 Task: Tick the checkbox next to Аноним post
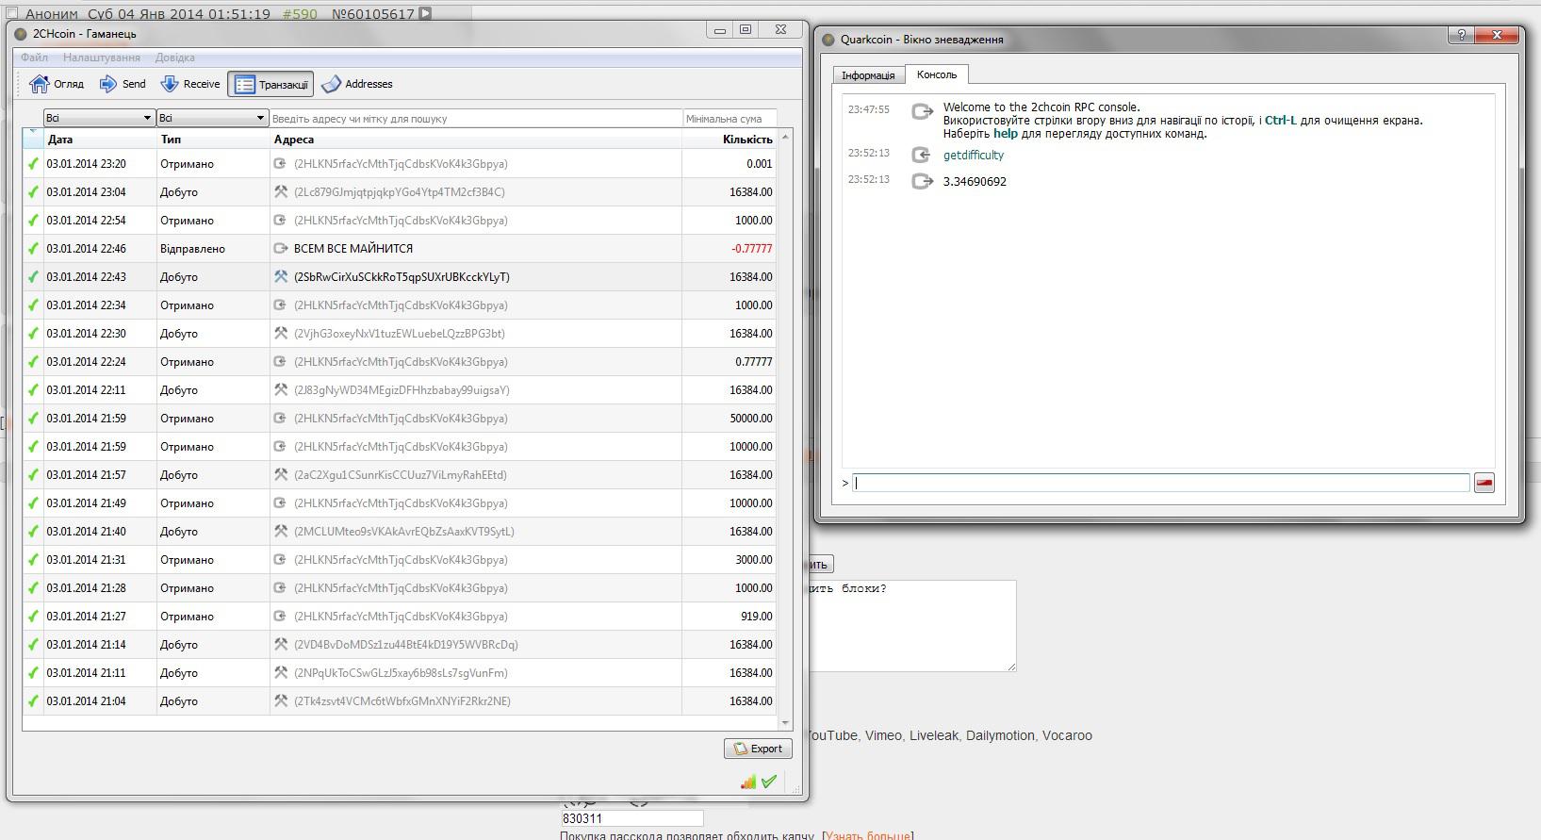[12, 13]
